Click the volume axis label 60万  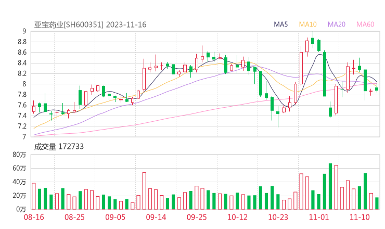19,168
